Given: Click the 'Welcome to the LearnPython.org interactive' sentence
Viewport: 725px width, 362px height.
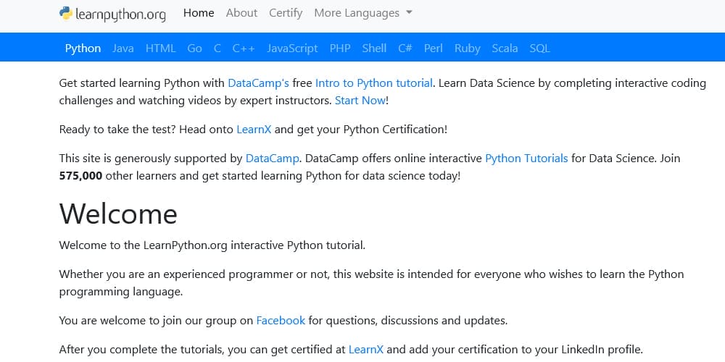Looking at the screenshot, I should click(x=212, y=245).
